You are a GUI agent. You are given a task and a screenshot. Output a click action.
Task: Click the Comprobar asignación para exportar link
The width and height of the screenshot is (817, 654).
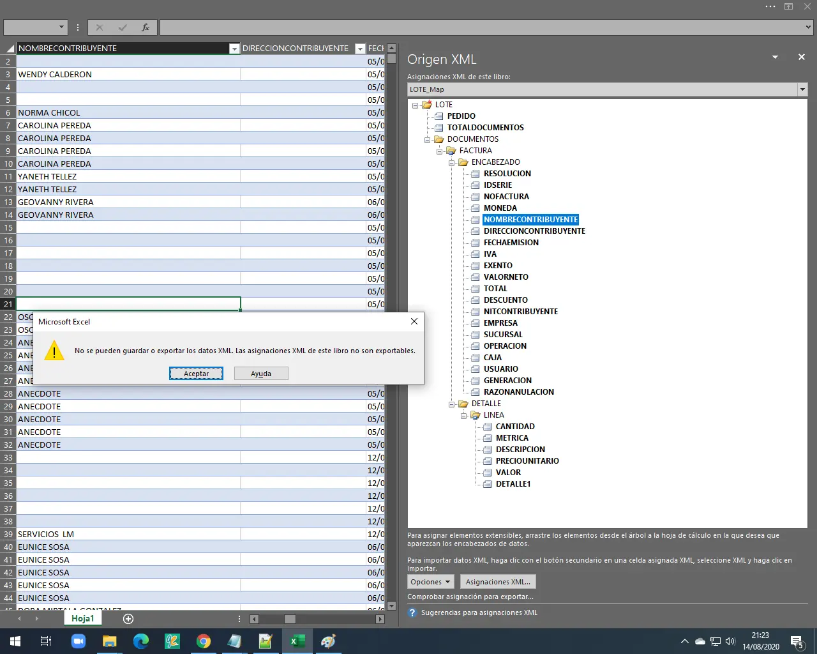pos(470,597)
